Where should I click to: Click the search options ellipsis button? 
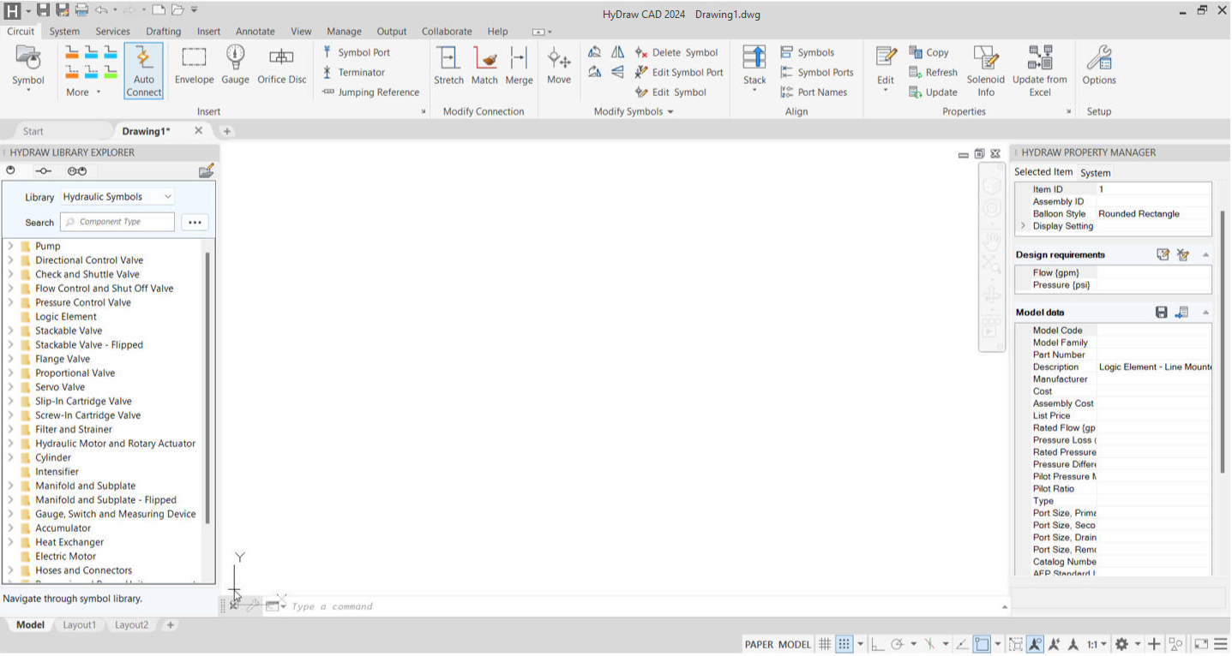195,223
